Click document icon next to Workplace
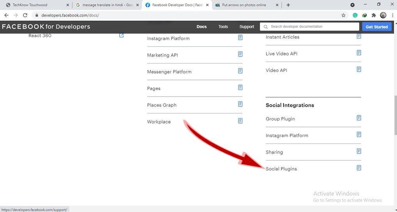Image resolution: width=397 pixels, height=212 pixels. pyautogui.click(x=240, y=121)
